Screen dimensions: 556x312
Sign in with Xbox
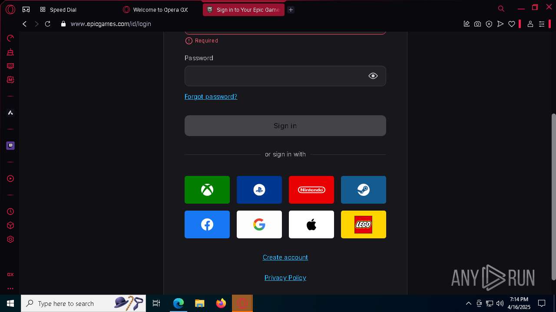(x=207, y=190)
